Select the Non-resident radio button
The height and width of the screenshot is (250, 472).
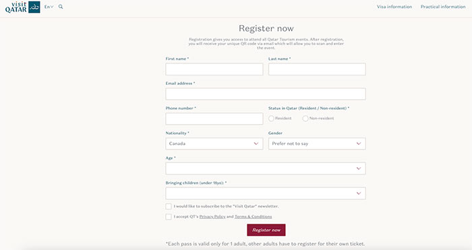(305, 119)
